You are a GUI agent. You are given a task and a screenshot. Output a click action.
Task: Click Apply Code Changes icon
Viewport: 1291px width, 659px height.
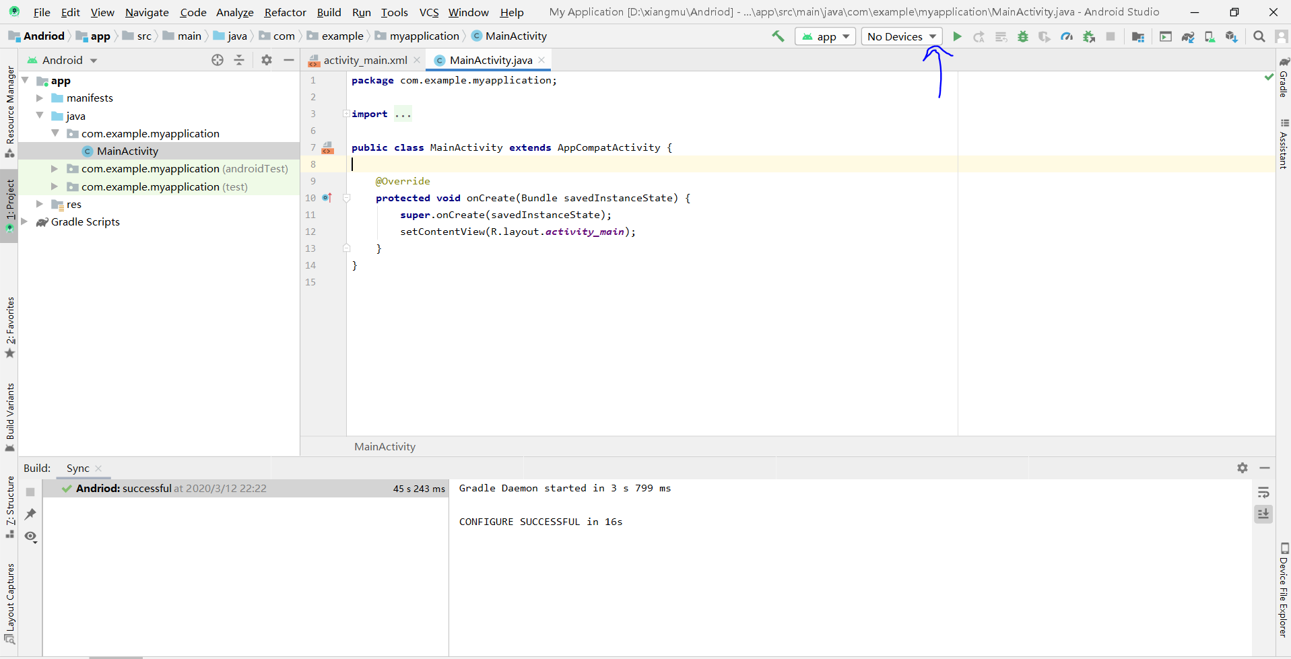pyautogui.click(x=1001, y=36)
